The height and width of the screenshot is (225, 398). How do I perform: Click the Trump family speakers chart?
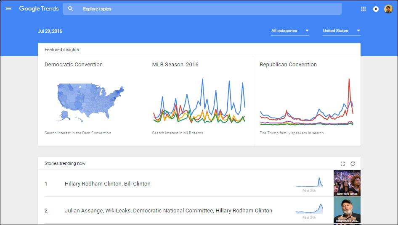(x=307, y=102)
